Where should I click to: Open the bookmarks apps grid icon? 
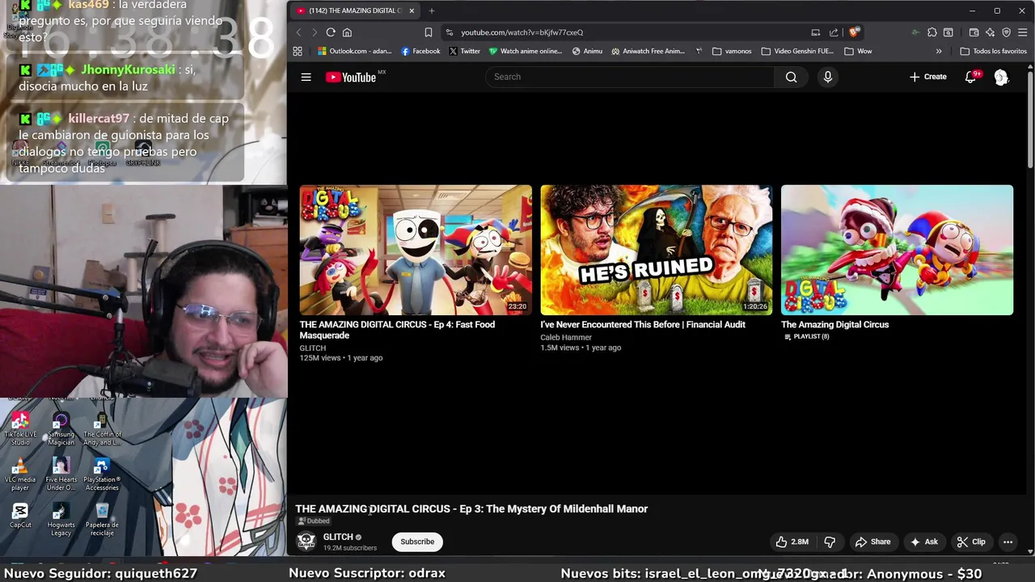pyautogui.click(x=298, y=51)
